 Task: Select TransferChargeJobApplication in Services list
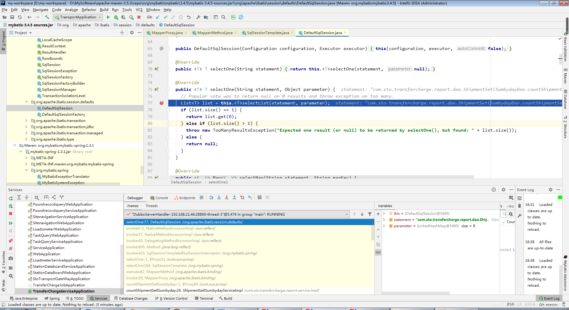[x=59, y=285]
